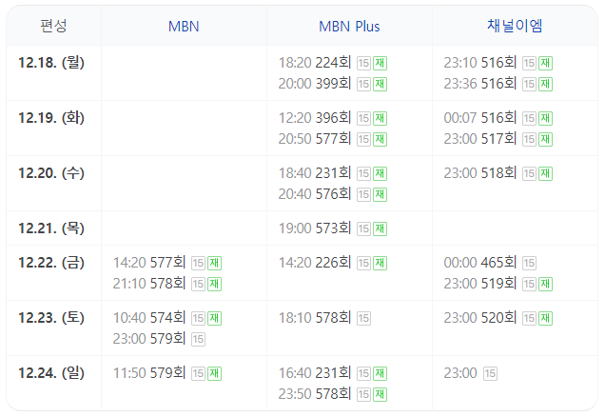
Task: Click the 23:10 516회 채널이엠 entry
Action: tap(498, 63)
